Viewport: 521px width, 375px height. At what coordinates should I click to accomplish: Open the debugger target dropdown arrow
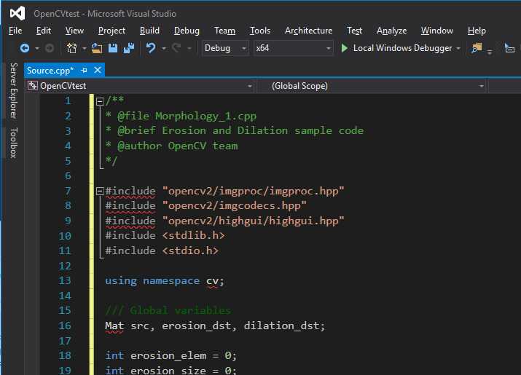click(458, 49)
